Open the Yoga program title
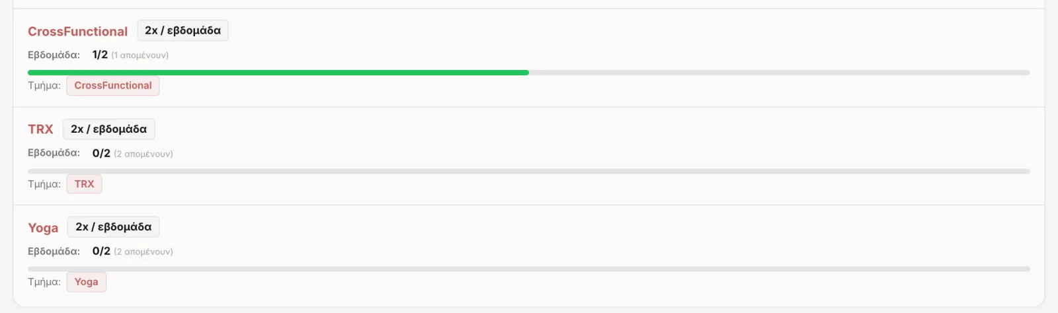Screen dimensions: 1058x313 click(43, 228)
